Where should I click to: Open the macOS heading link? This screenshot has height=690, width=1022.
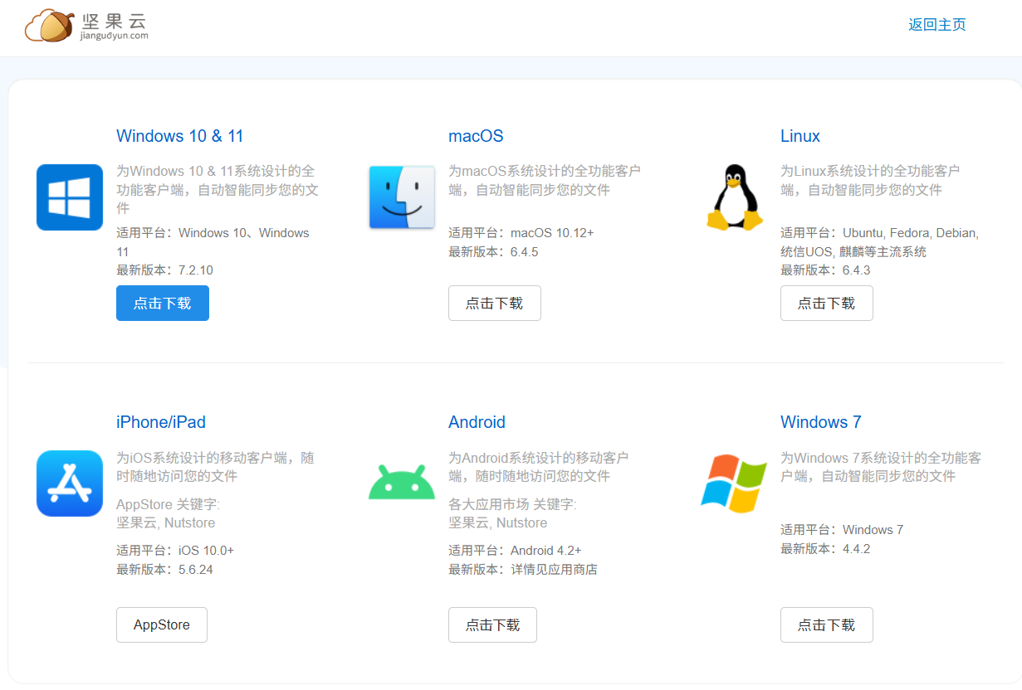pos(476,136)
